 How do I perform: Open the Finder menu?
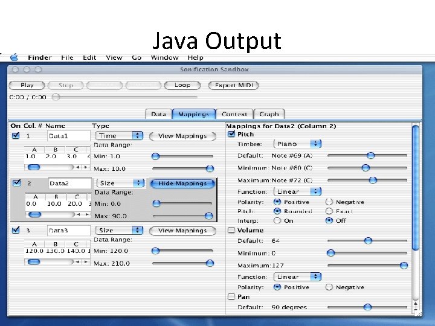click(40, 58)
